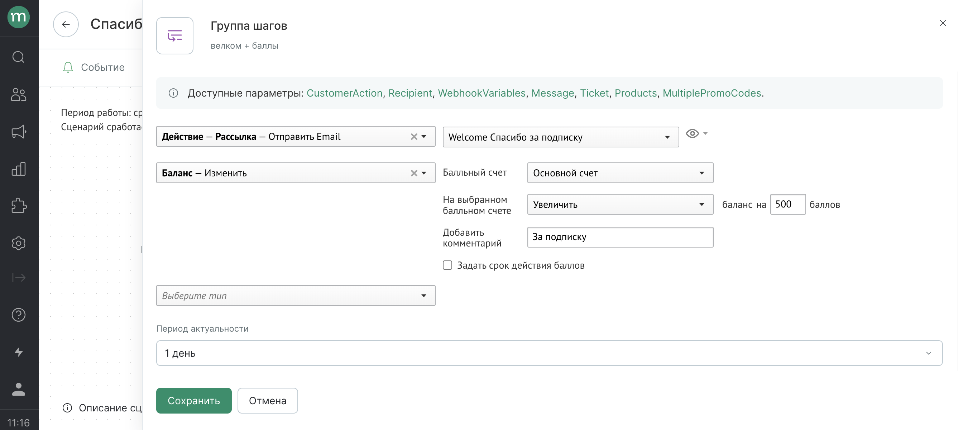Click the Группа шагов title
958x430 pixels.
click(249, 26)
